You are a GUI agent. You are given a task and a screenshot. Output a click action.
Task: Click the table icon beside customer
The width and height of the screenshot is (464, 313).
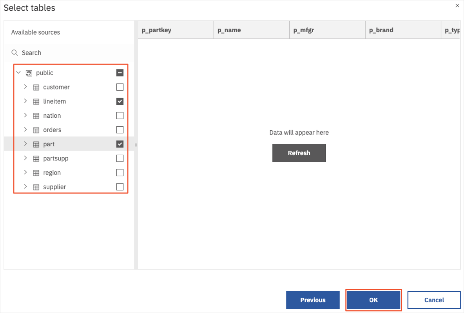tap(36, 87)
